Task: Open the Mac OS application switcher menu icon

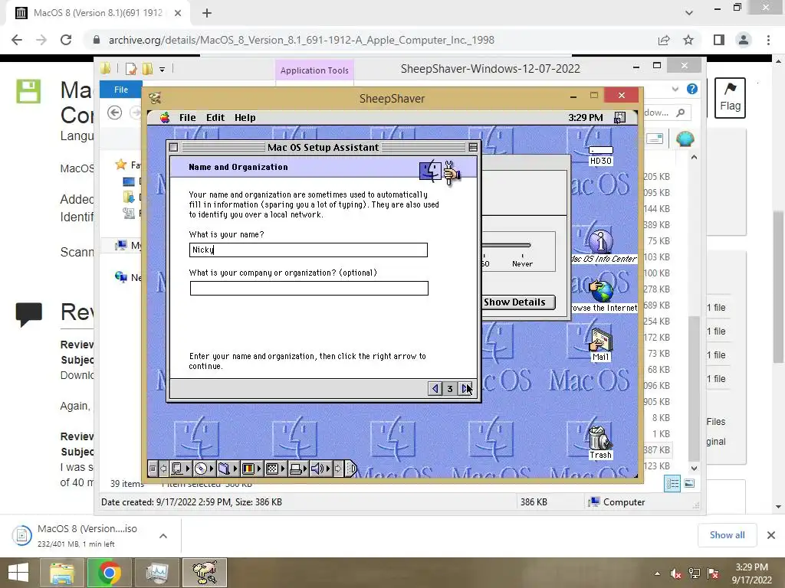Action: 619,117
